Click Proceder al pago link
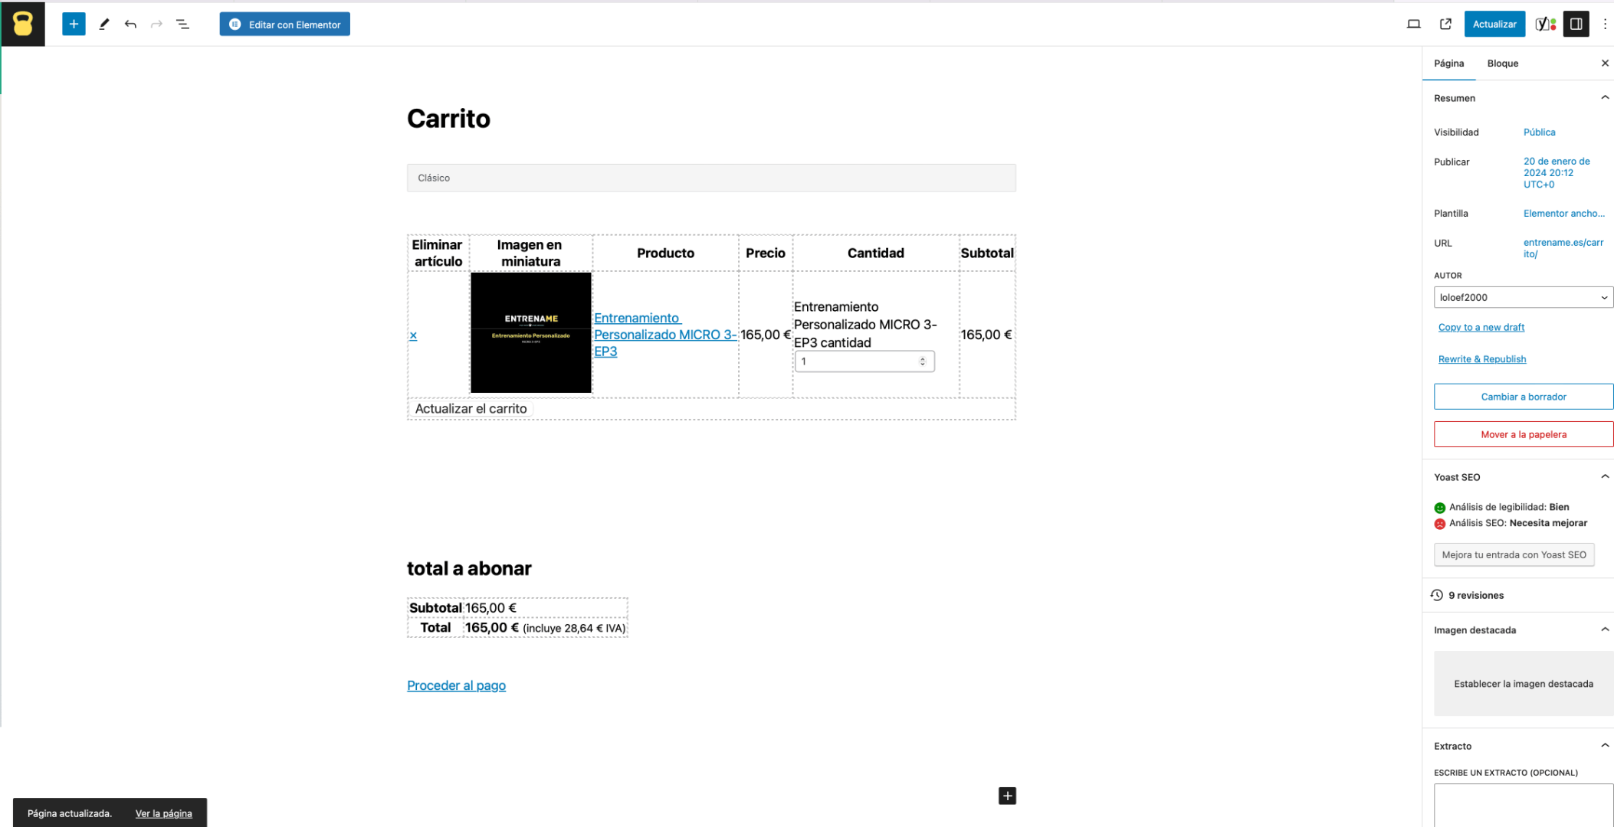1614x827 pixels. [456, 685]
